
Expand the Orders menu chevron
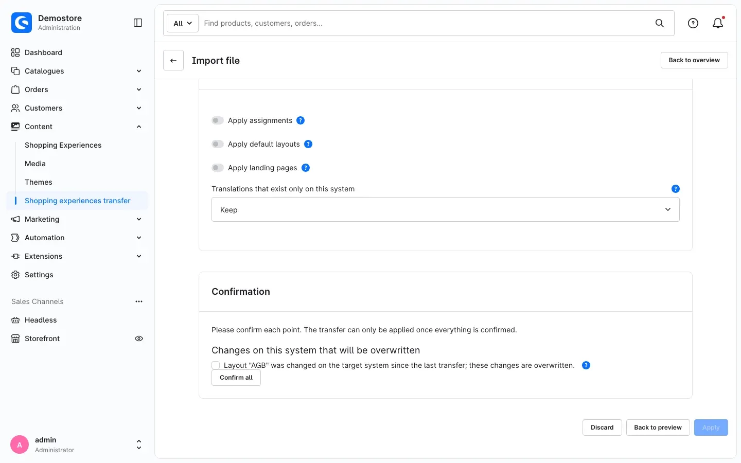139,90
